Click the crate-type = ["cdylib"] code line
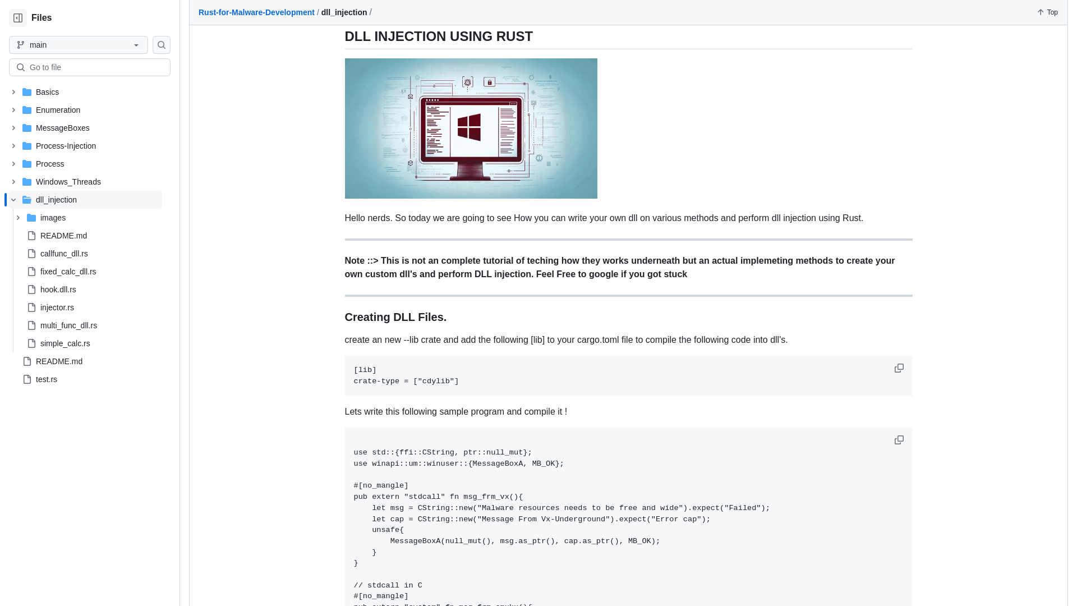 click(x=406, y=381)
